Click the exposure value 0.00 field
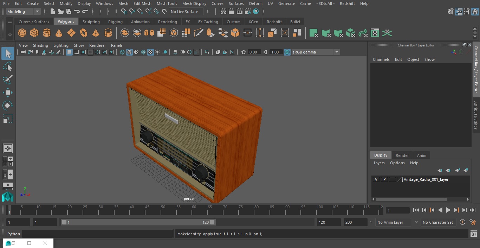The height and width of the screenshot is (248, 480). 253,52
